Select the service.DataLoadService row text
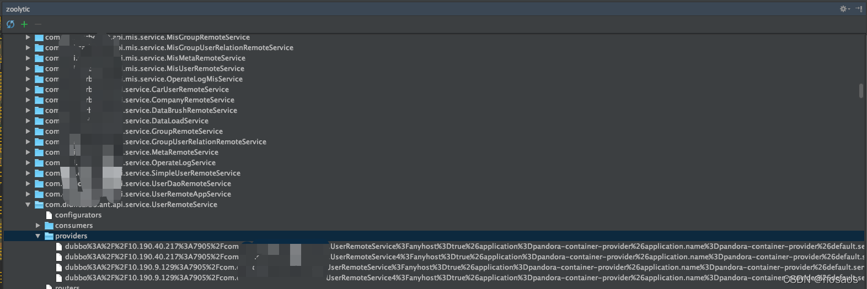 pos(127,121)
